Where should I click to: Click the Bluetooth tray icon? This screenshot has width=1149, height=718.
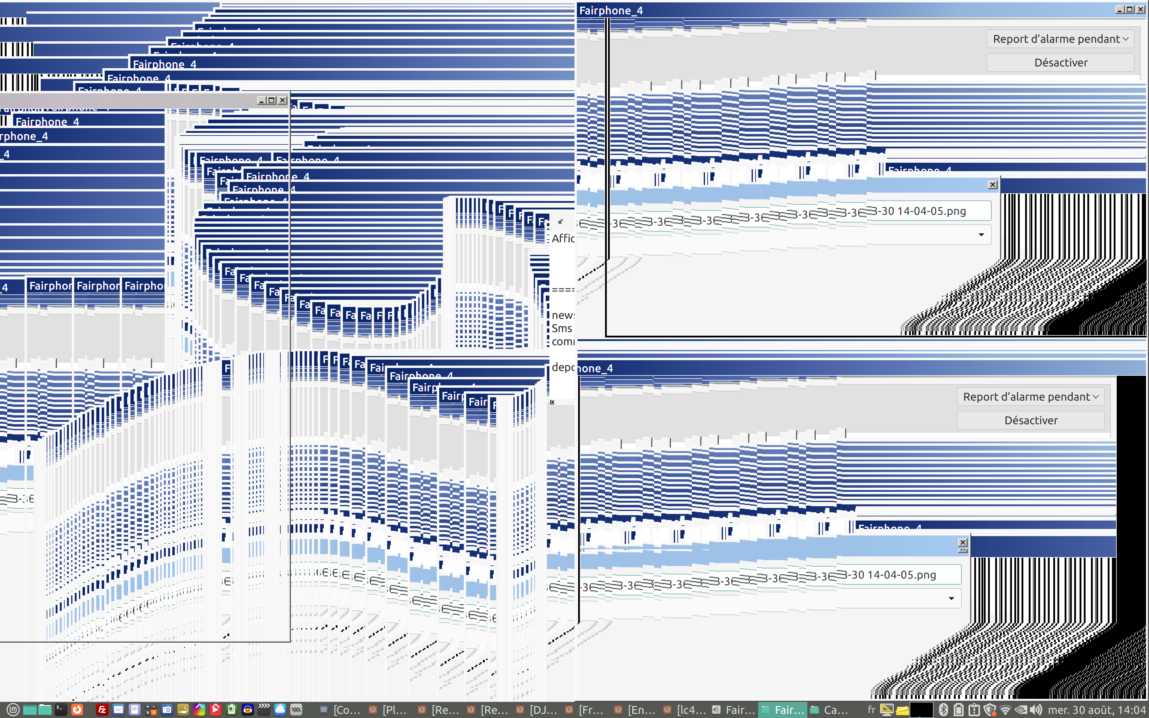[943, 710]
